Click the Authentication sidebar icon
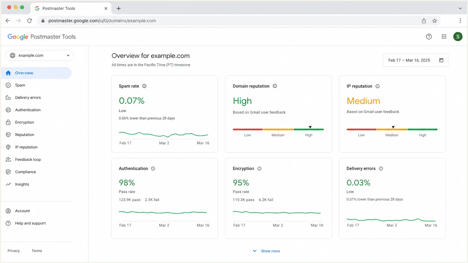This screenshot has width=468, height=263. click(8, 110)
